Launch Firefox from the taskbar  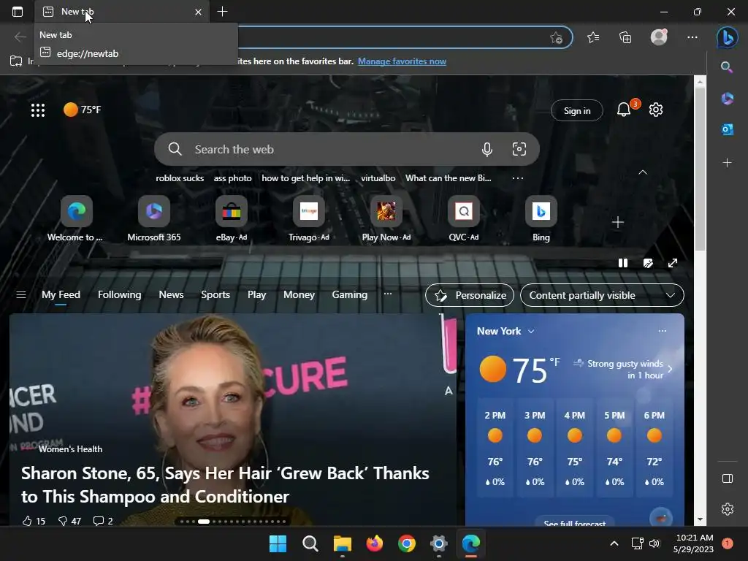pyautogui.click(x=375, y=543)
